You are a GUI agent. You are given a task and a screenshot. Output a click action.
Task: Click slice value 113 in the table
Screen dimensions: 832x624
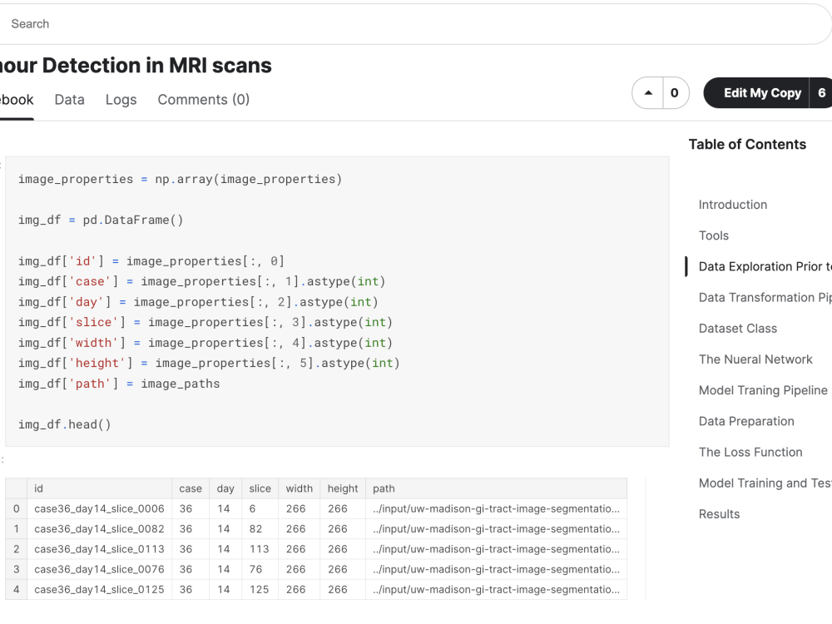260,549
